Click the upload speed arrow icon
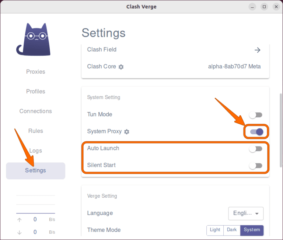Screen dimensions: 283x240 [x=20, y=220]
